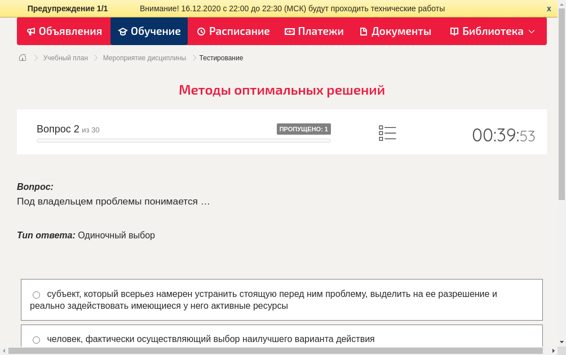Screen dimensions: 566x355
Task: Click the clock icon next to Расписание
Action: (200, 31)
